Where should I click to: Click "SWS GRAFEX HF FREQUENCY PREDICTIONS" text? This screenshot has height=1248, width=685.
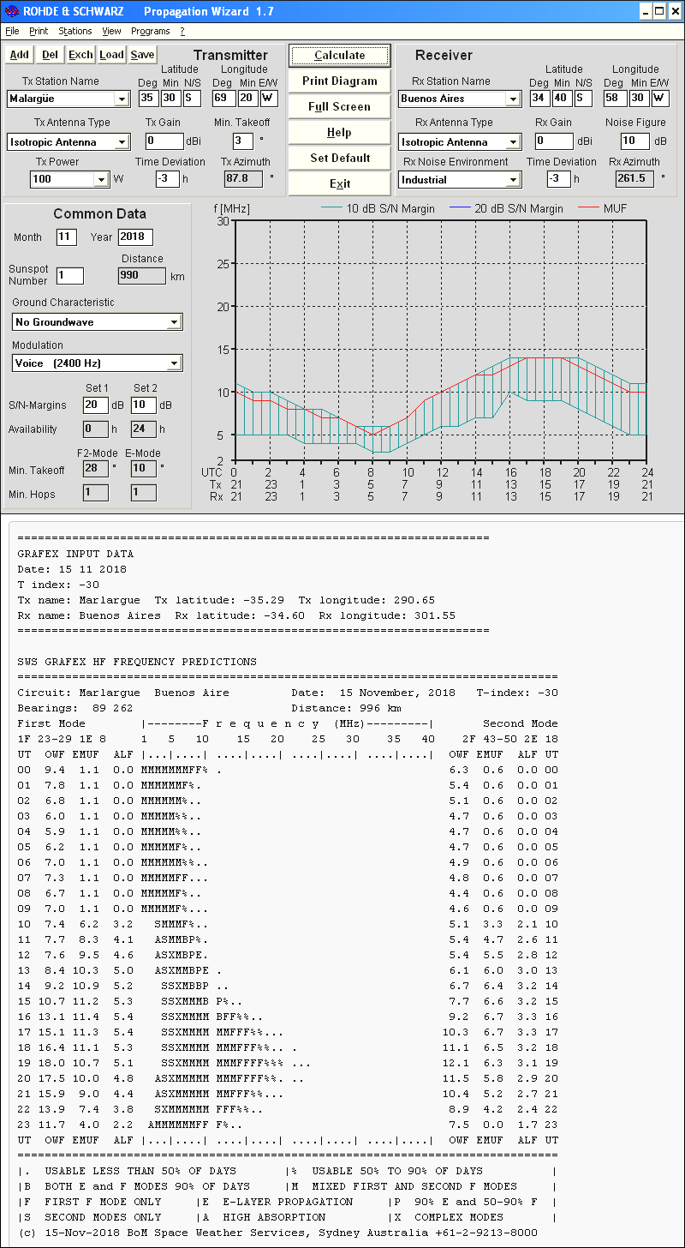pos(137,662)
